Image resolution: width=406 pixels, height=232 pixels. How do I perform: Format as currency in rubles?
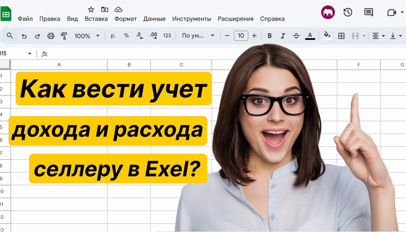[x=113, y=36]
